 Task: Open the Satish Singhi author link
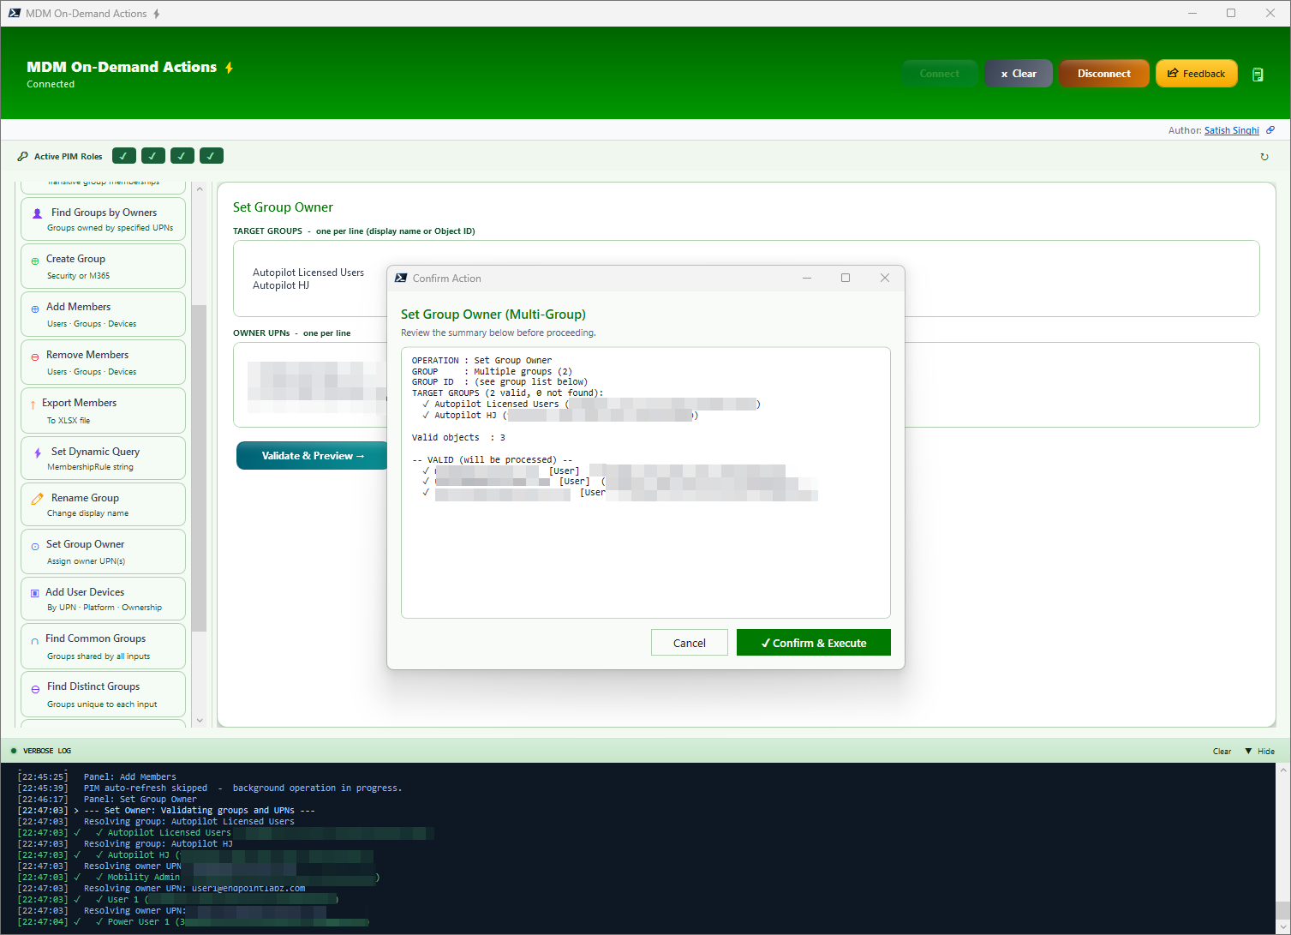pos(1231,129)
